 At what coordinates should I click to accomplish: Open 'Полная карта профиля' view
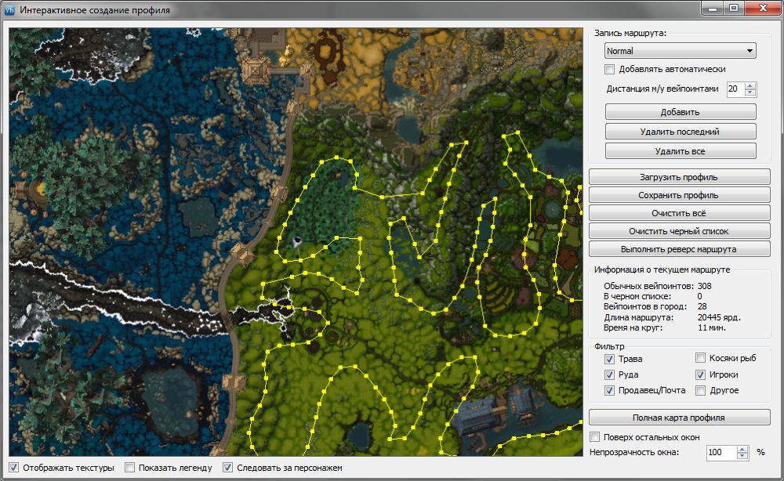click(679, 418)
